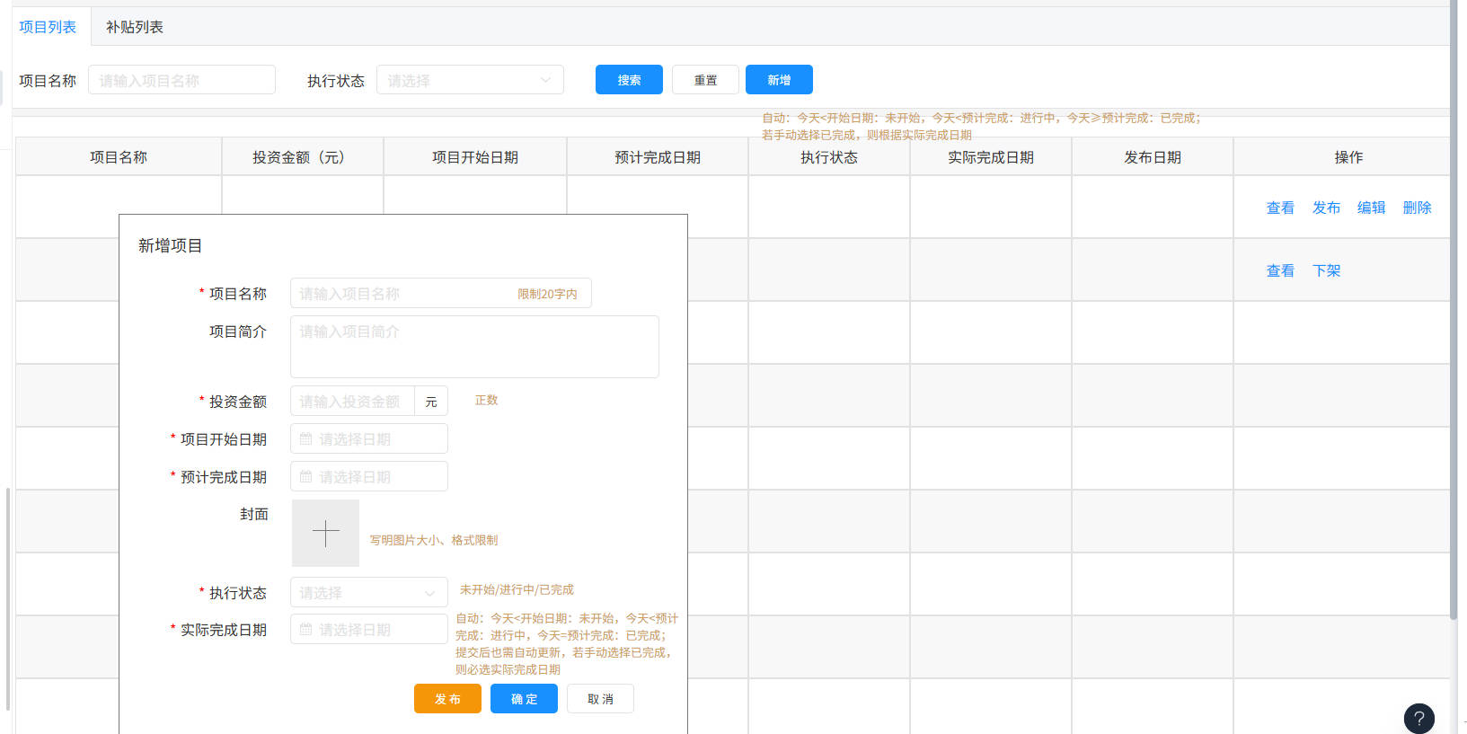Viewport: 1467px width, 734px height.
Task: Click the 项目名称 column header
Action: pos(119,157)
